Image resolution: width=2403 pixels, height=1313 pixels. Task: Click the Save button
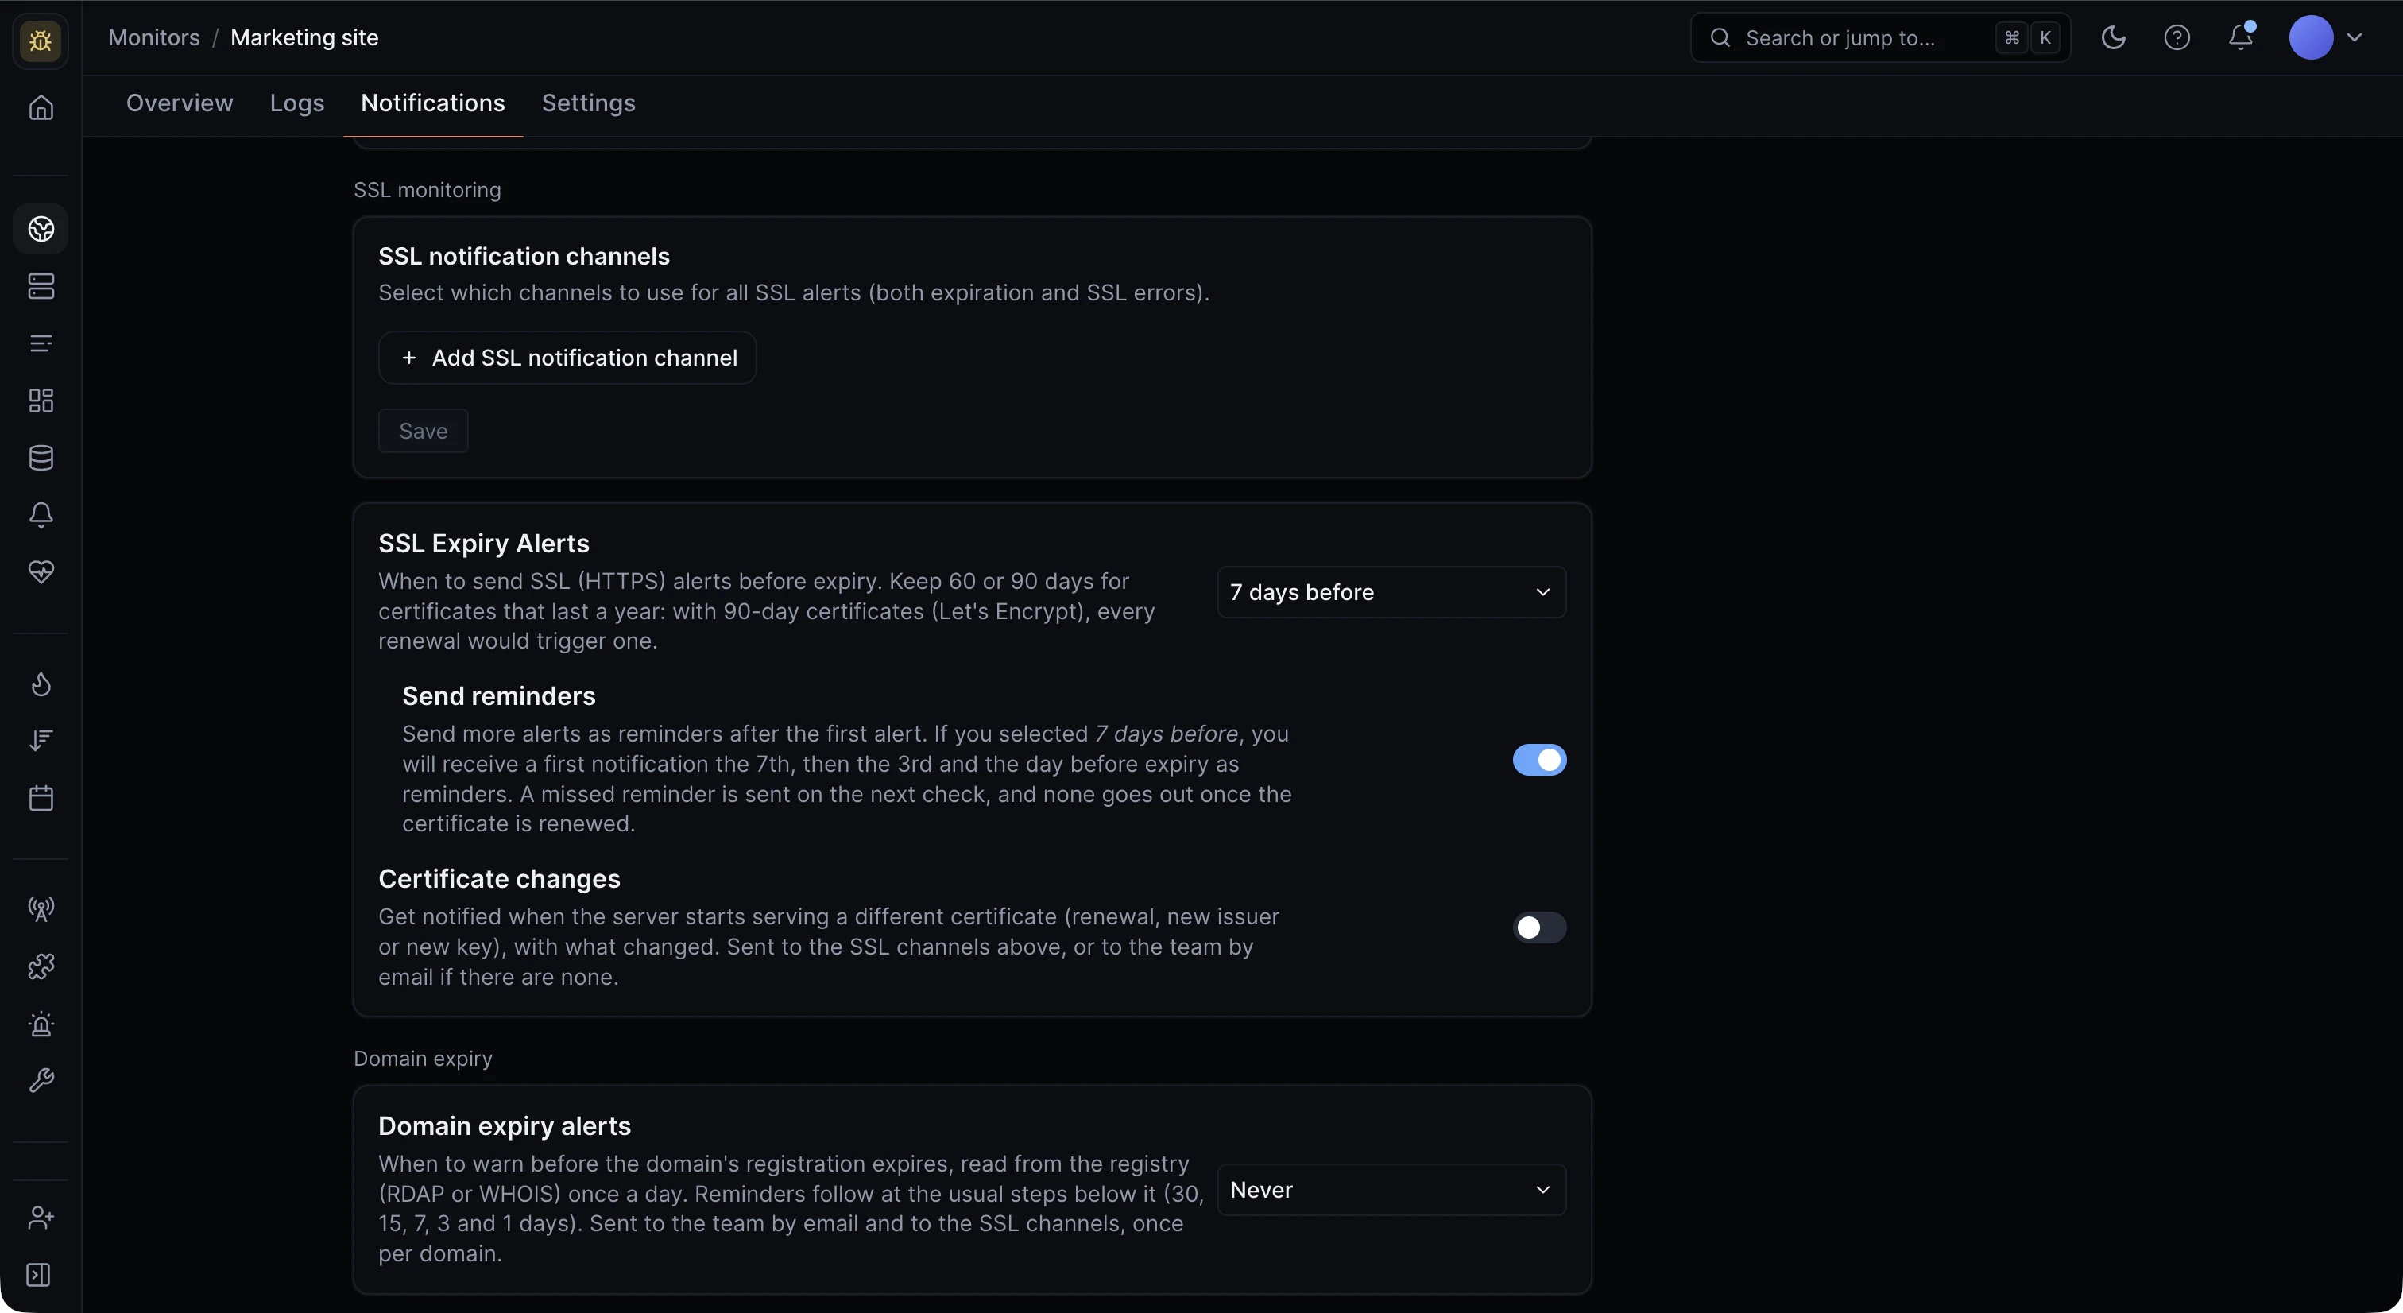(x=423, y=430)
